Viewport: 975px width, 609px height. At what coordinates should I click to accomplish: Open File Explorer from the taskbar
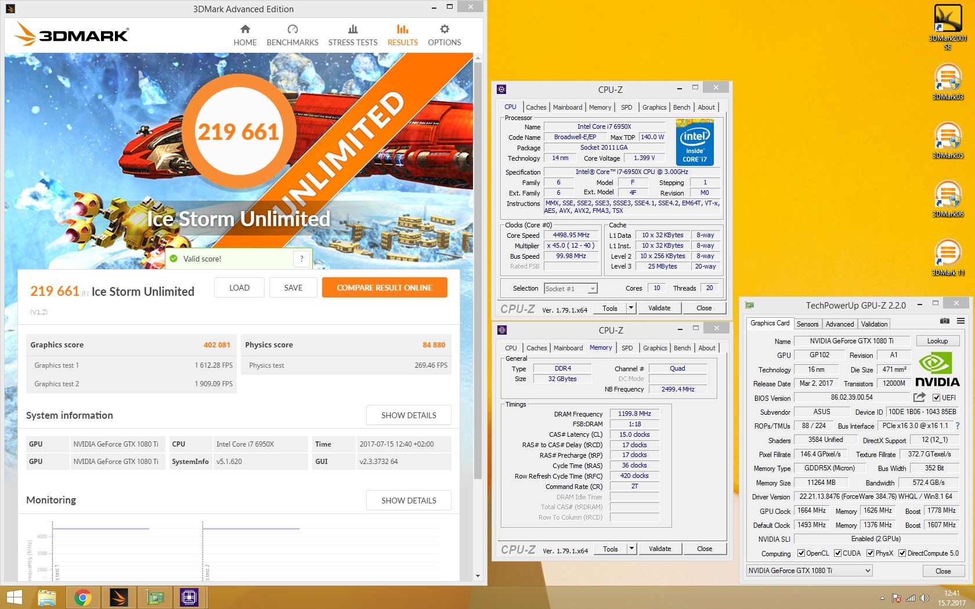click(47, 597)
